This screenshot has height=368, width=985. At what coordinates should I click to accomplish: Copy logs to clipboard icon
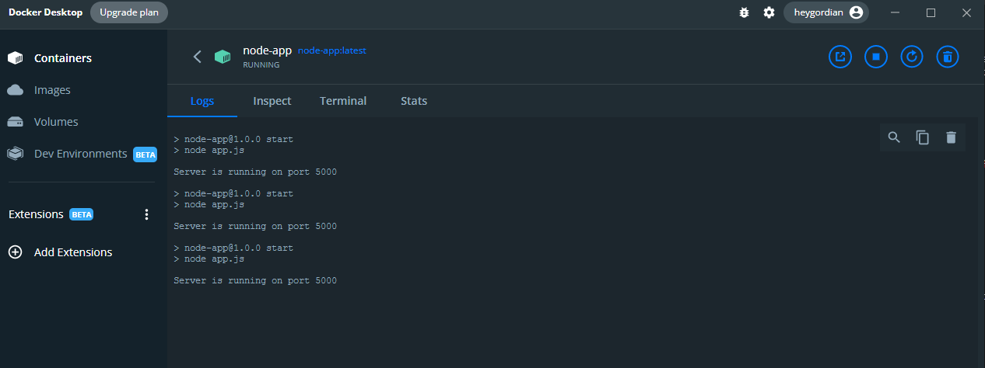coord(923,137)
